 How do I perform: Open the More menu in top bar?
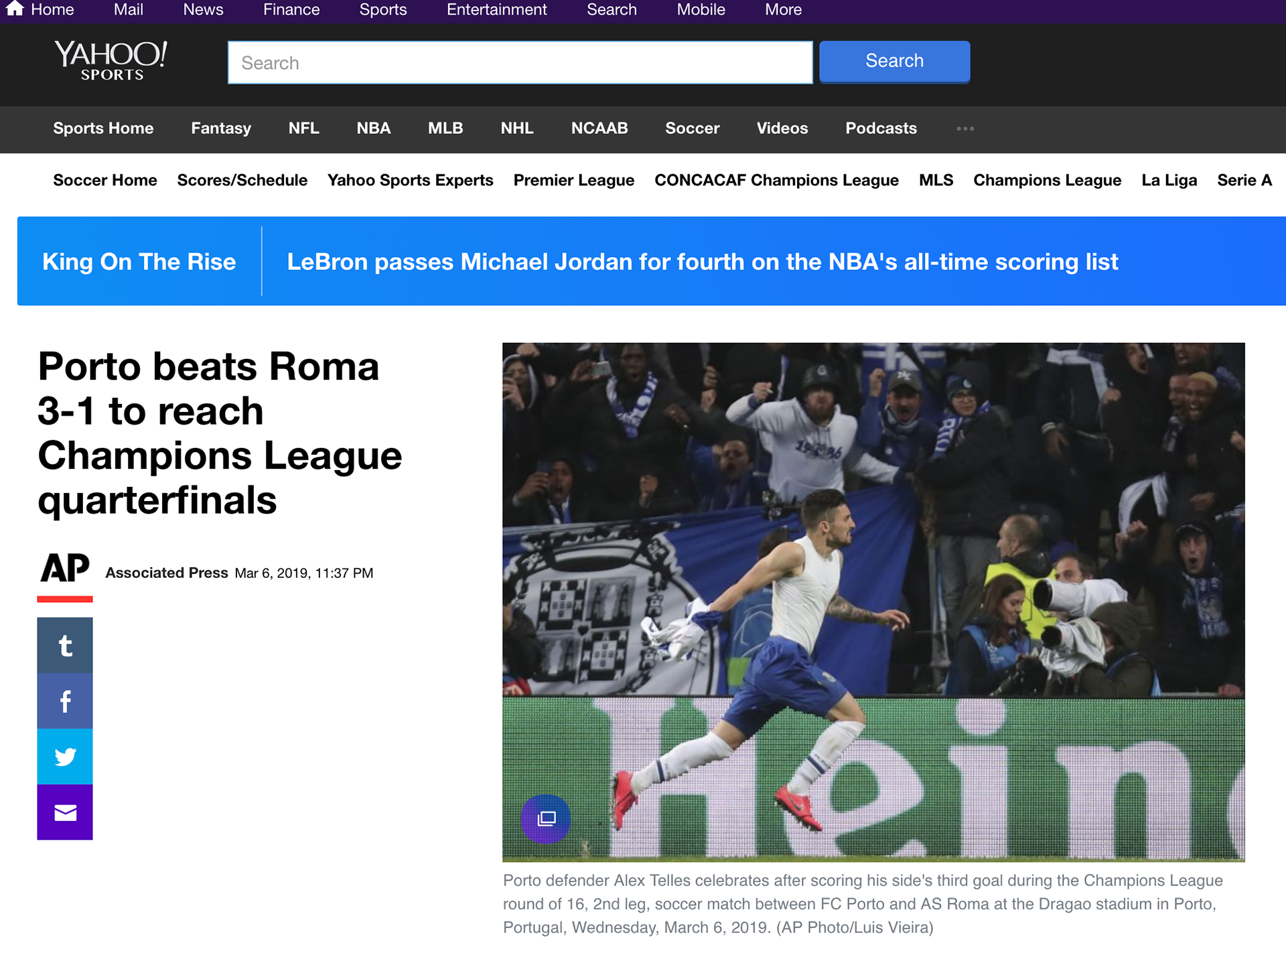783,9
